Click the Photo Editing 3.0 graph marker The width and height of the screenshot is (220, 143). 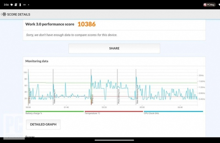[x=119, y=96]
